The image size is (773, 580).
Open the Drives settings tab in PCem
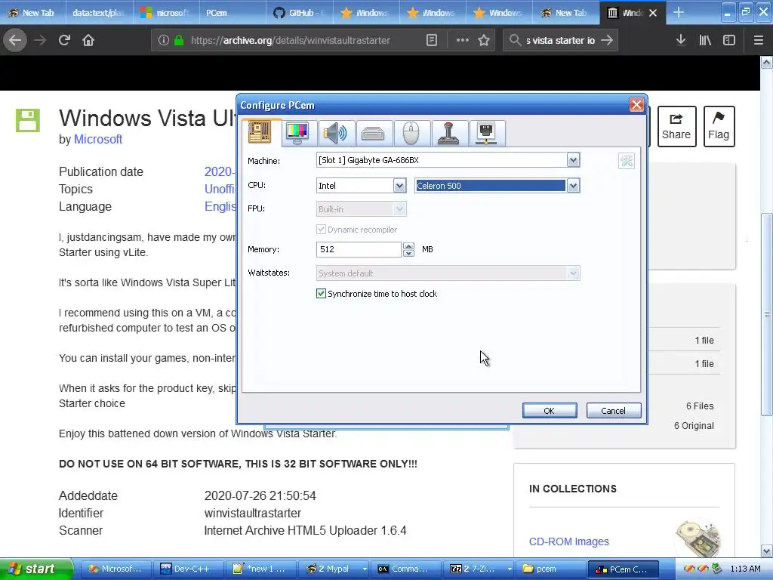coord(373,133)
